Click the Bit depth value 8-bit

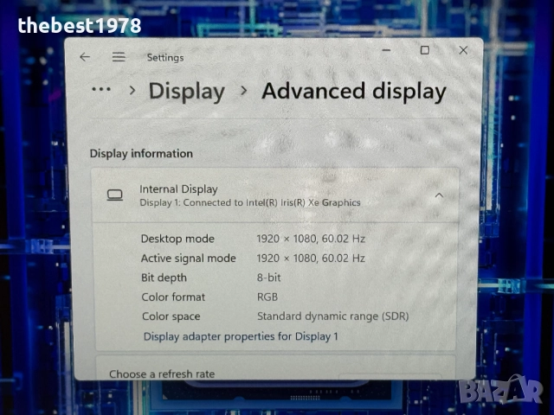tap(269, 278)
